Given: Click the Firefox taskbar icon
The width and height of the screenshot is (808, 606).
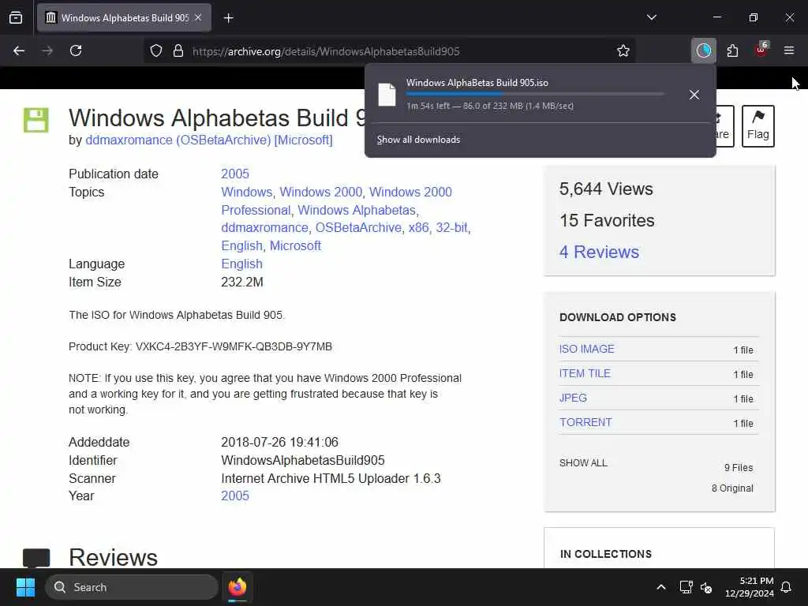Looking at the screenshot, I should point(238,587).
